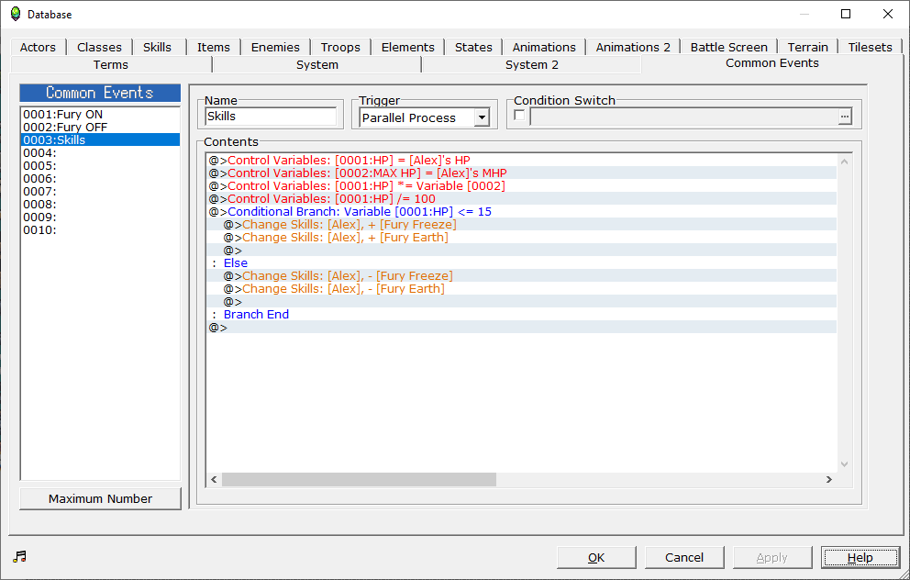Open the Items tab
Screen dimensions: 910x580
coord(214,47)
